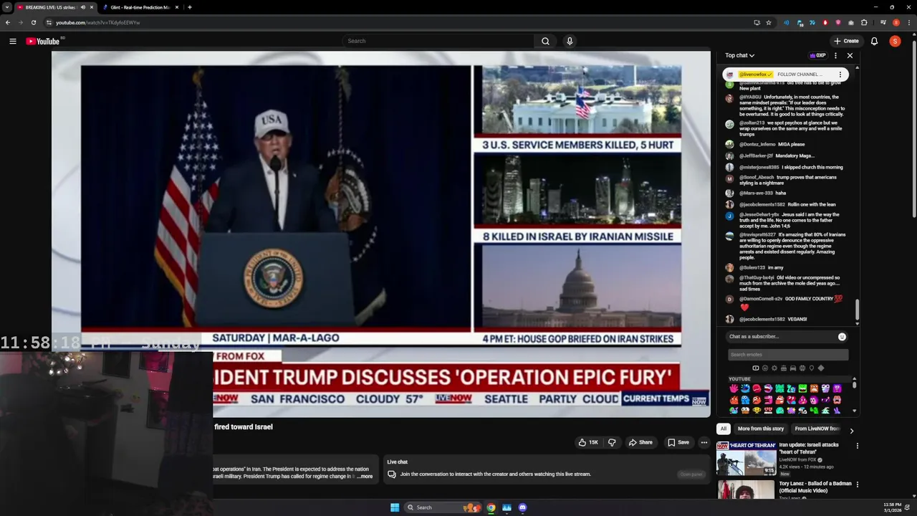Image resolution: width=917 pixels, height=516 pixels.
Task: Save the video to a playlist
Action: click(x=678, y=442)
